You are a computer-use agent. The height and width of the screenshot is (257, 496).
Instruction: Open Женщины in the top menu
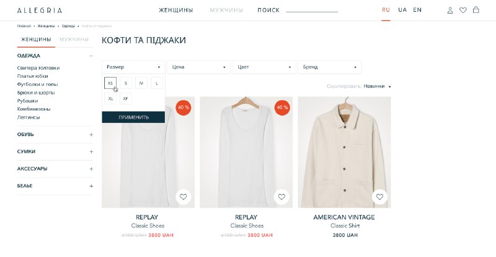176,10
